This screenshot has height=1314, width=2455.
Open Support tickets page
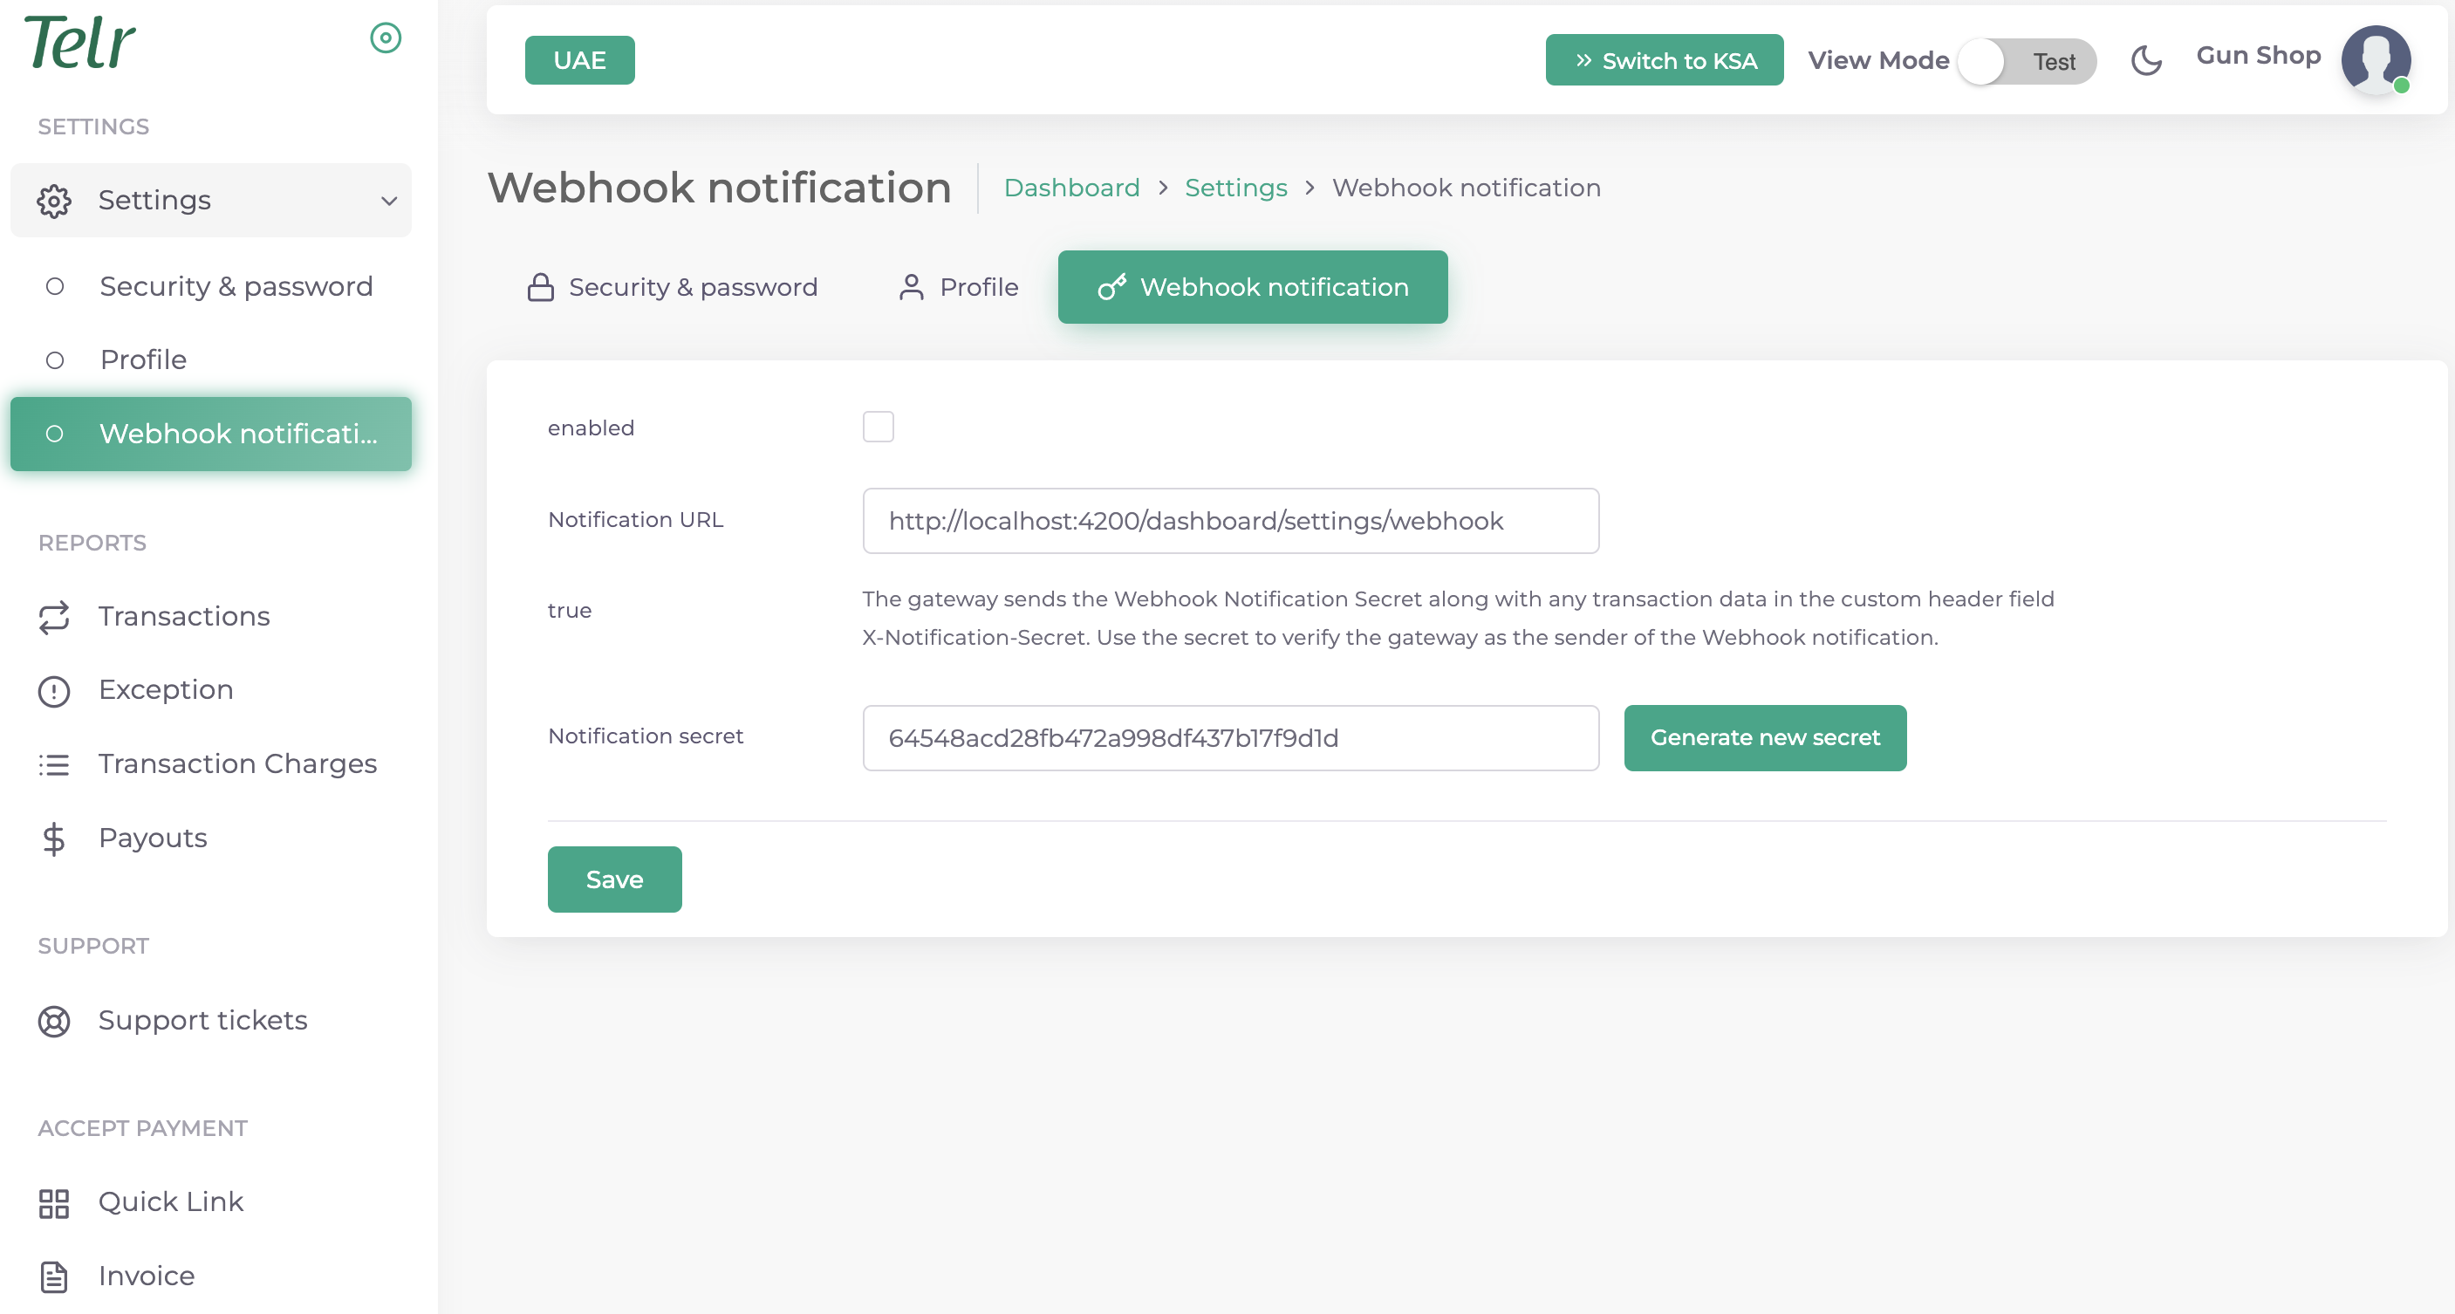[210, 1021]
